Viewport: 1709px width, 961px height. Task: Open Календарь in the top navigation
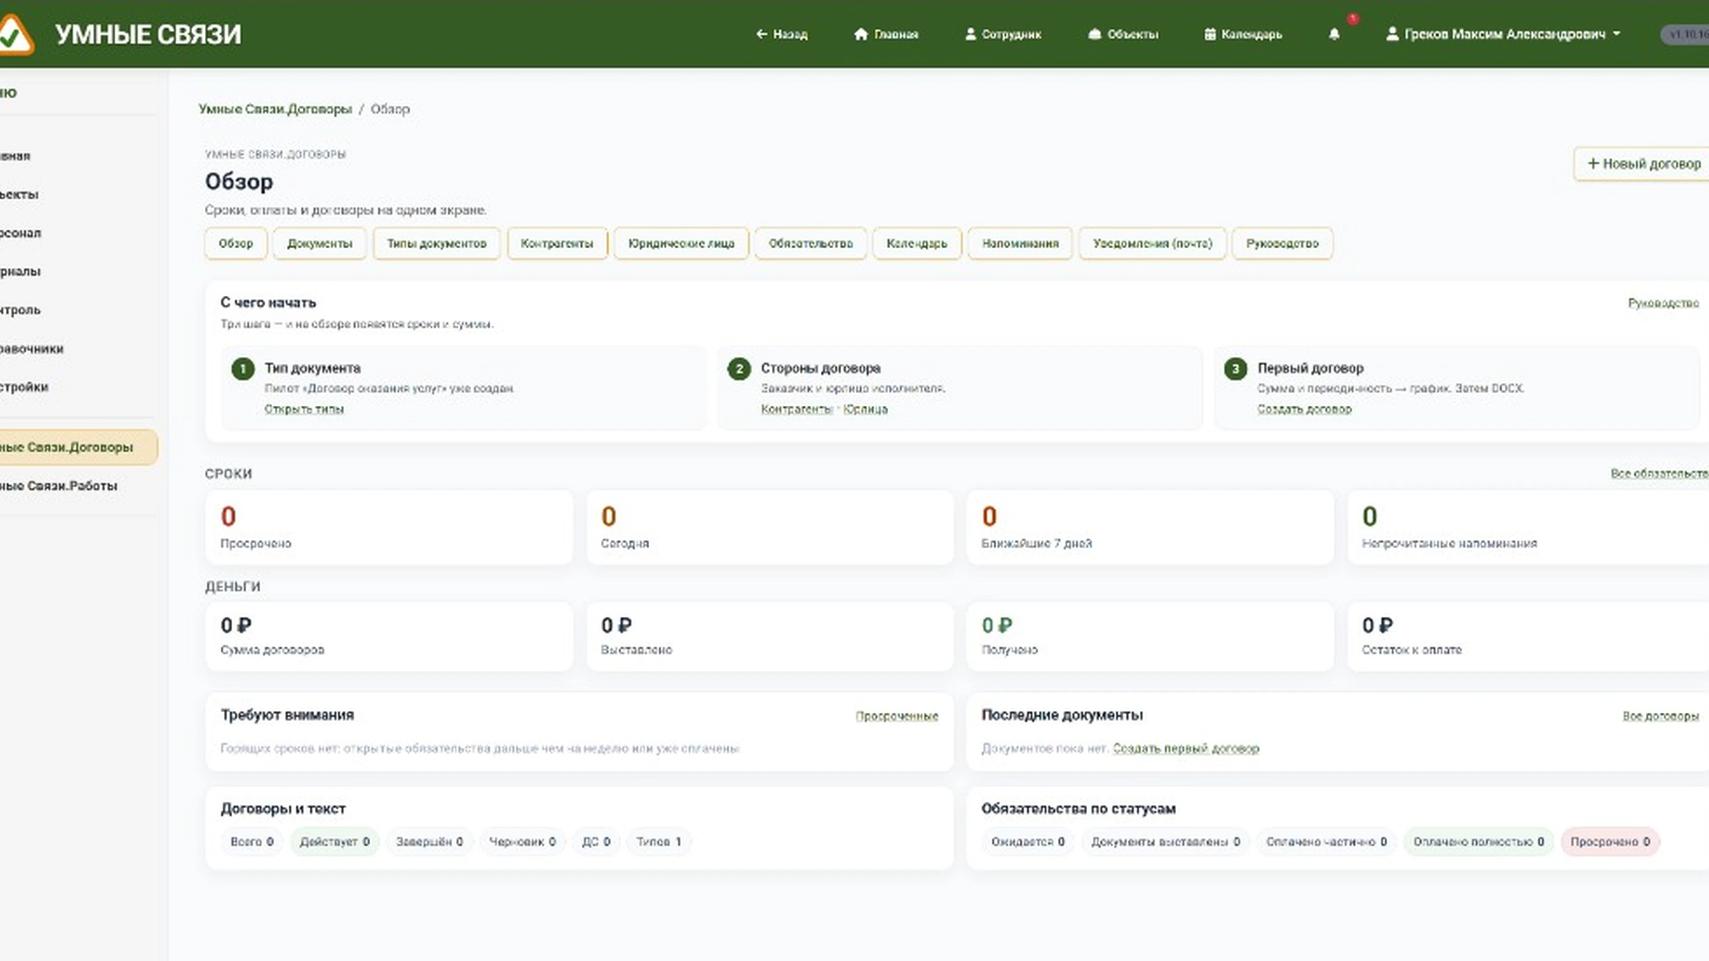[1243, 34]
